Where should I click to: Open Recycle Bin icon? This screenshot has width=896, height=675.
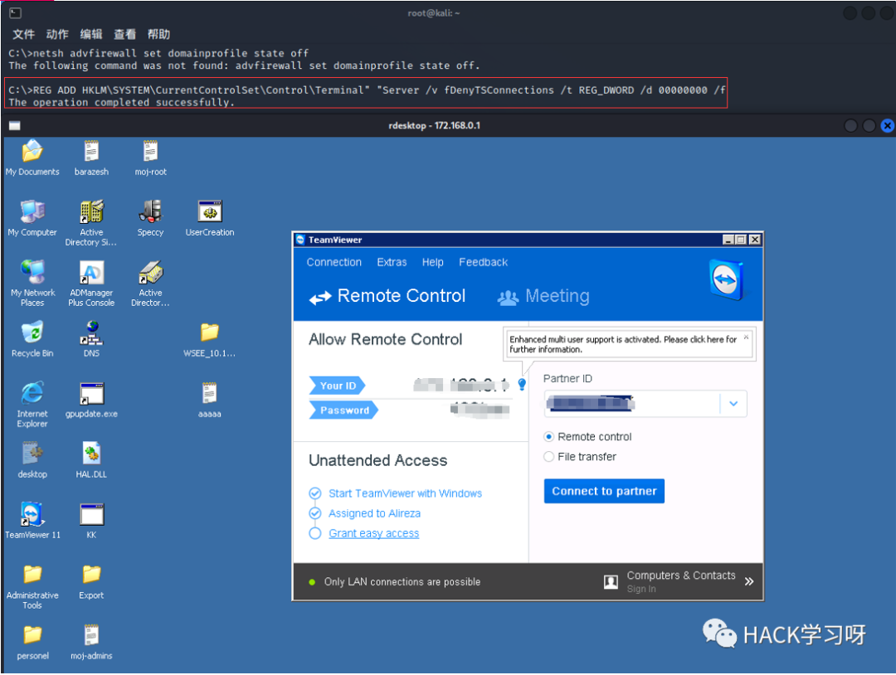32,333
